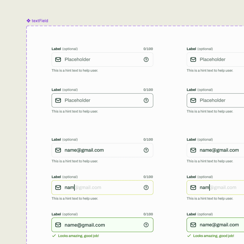The image size is (244, 244).
Task: Click Label (optional) above left yellow-outlined field
Action: point(64,177)
